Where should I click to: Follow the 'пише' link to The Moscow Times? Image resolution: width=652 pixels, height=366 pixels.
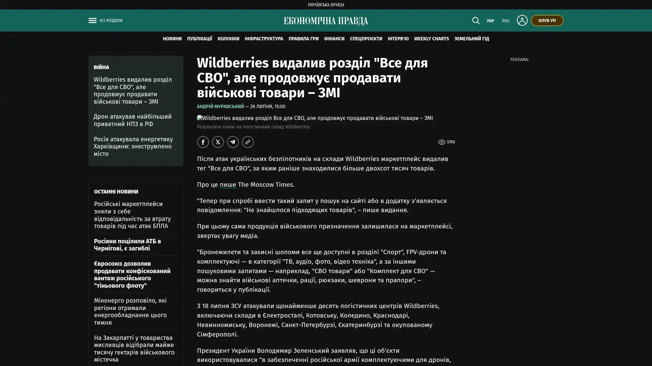click(228, 185)
